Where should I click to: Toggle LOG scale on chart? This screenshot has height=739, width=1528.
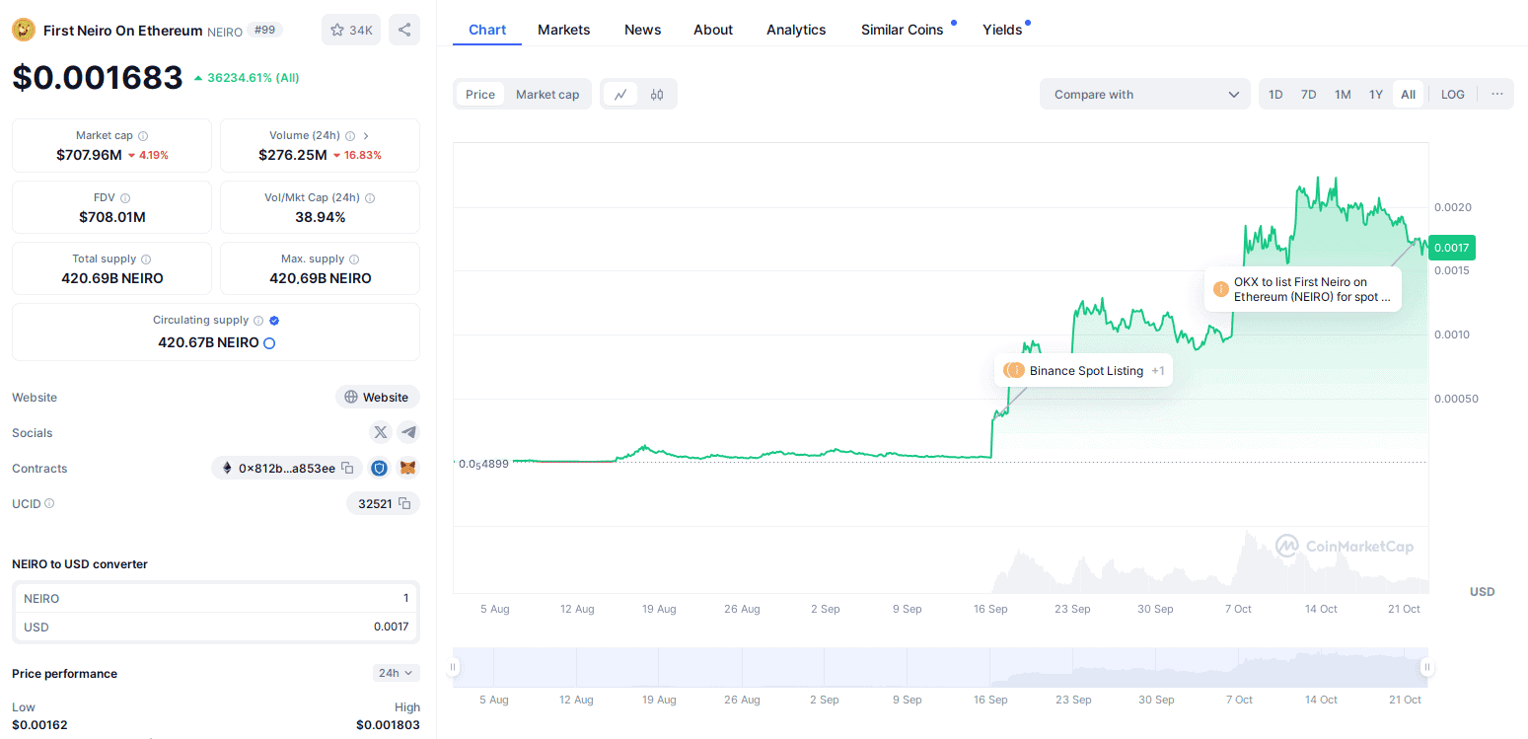click(x=1453, y=95)
